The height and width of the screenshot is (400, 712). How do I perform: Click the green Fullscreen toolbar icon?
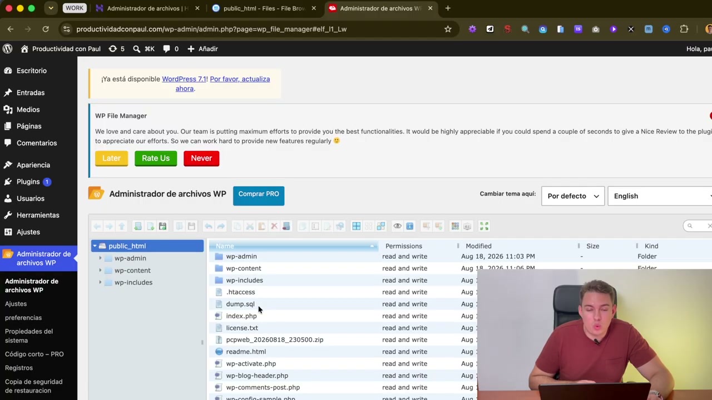(484, 226)
